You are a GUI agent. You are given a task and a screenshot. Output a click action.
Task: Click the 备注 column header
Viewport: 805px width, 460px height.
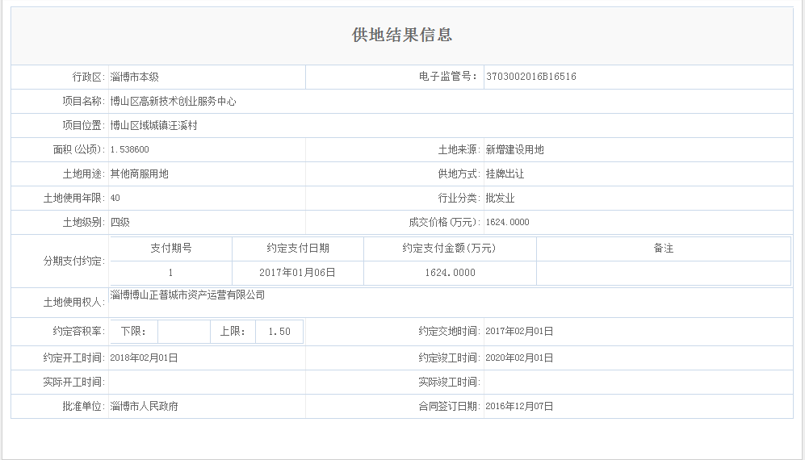pyautogui.click(x=664, y=248)
